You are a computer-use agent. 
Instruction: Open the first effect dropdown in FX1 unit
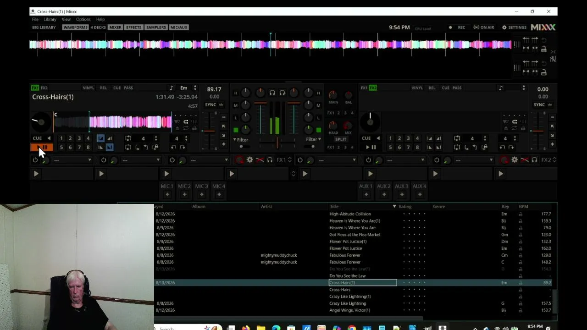[73, 160]
